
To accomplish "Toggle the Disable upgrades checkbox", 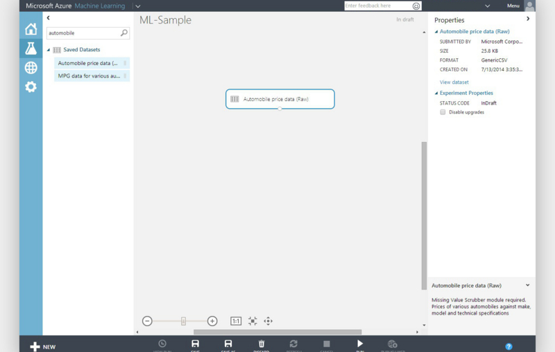I will tap(443, 112).
